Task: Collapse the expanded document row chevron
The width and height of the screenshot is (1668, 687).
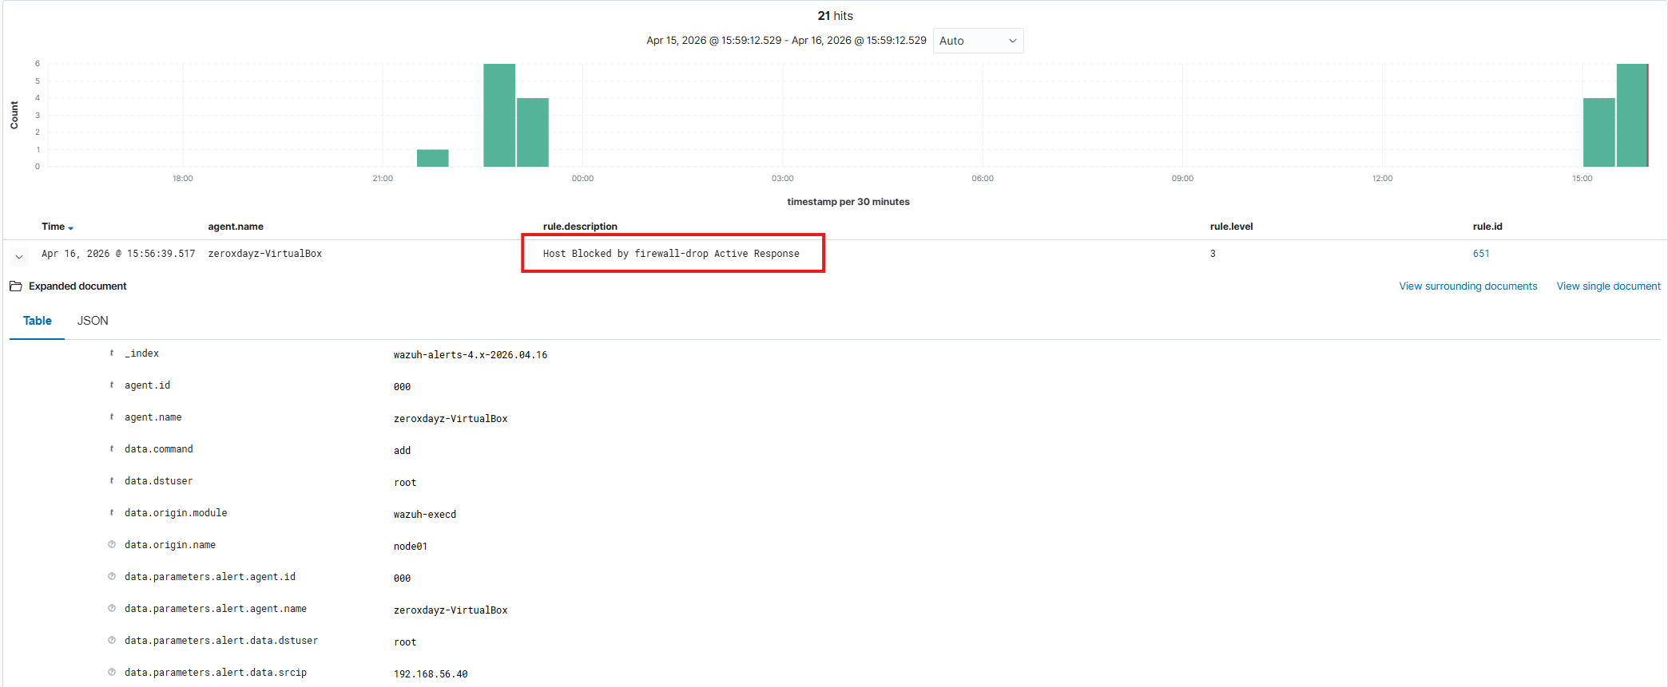Action: tap(19, 257)
